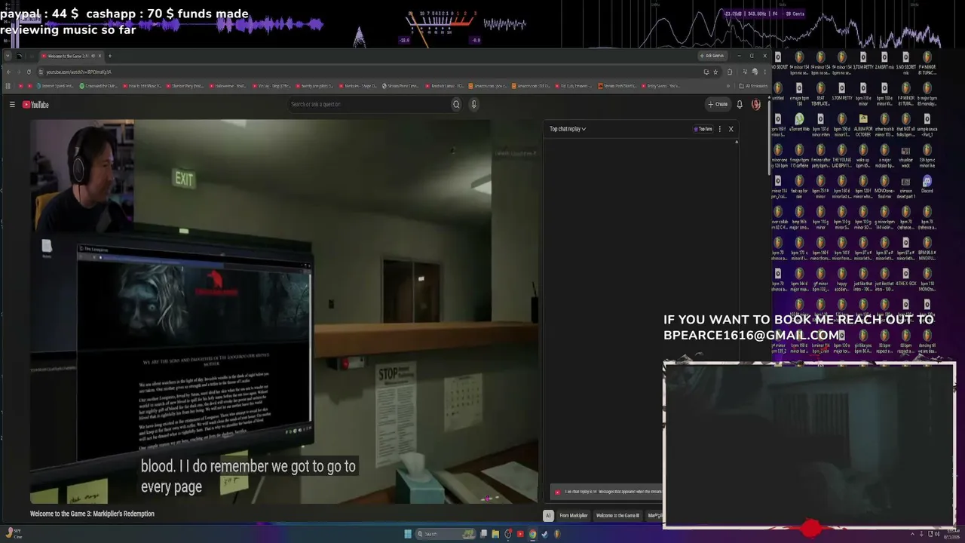Select the MONOtone final mix desktop file
The width and height of the screenshot is (965, 543).
tap(884, 188)
